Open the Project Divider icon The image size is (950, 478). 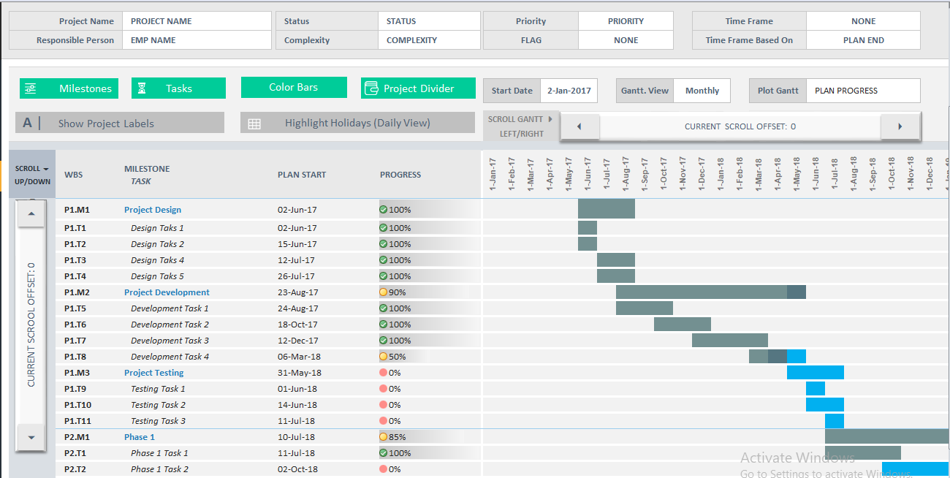[373, 88]
